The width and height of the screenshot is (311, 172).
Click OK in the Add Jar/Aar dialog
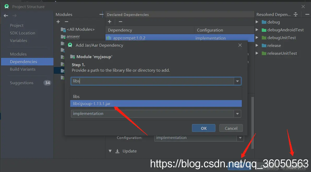[204, 128]
